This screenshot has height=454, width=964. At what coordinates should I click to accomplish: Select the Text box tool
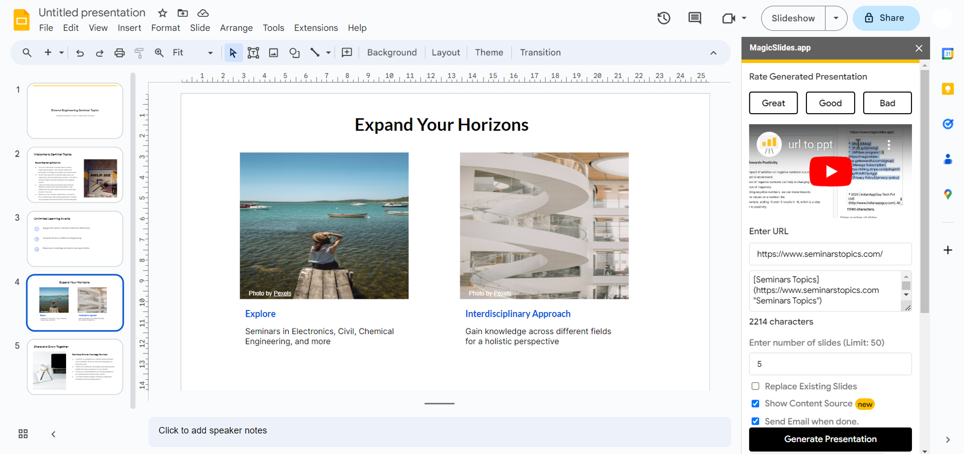[253, 52]
